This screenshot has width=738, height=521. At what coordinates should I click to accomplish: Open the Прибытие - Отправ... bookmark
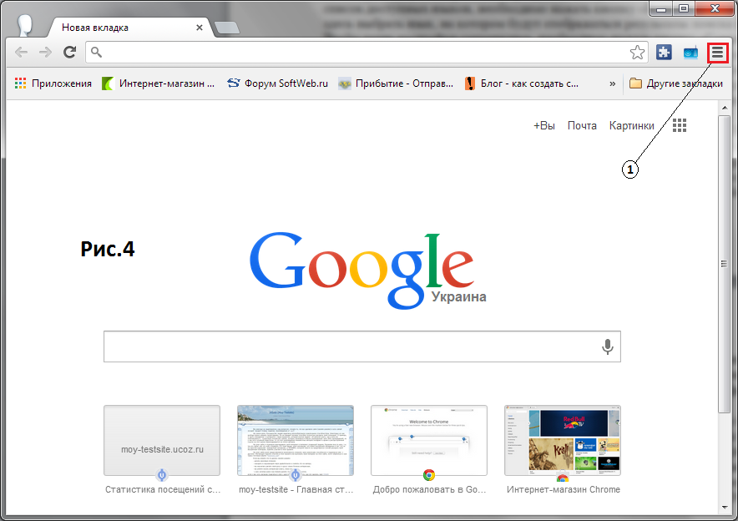[396, 83]
